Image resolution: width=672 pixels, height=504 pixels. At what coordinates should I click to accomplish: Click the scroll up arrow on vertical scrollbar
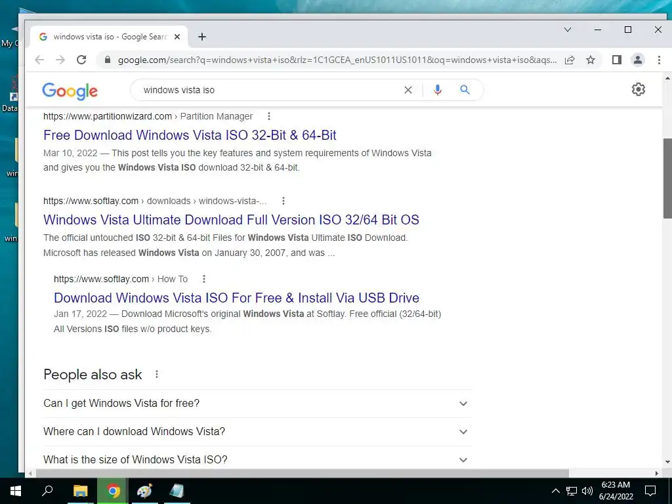point(667,79)
